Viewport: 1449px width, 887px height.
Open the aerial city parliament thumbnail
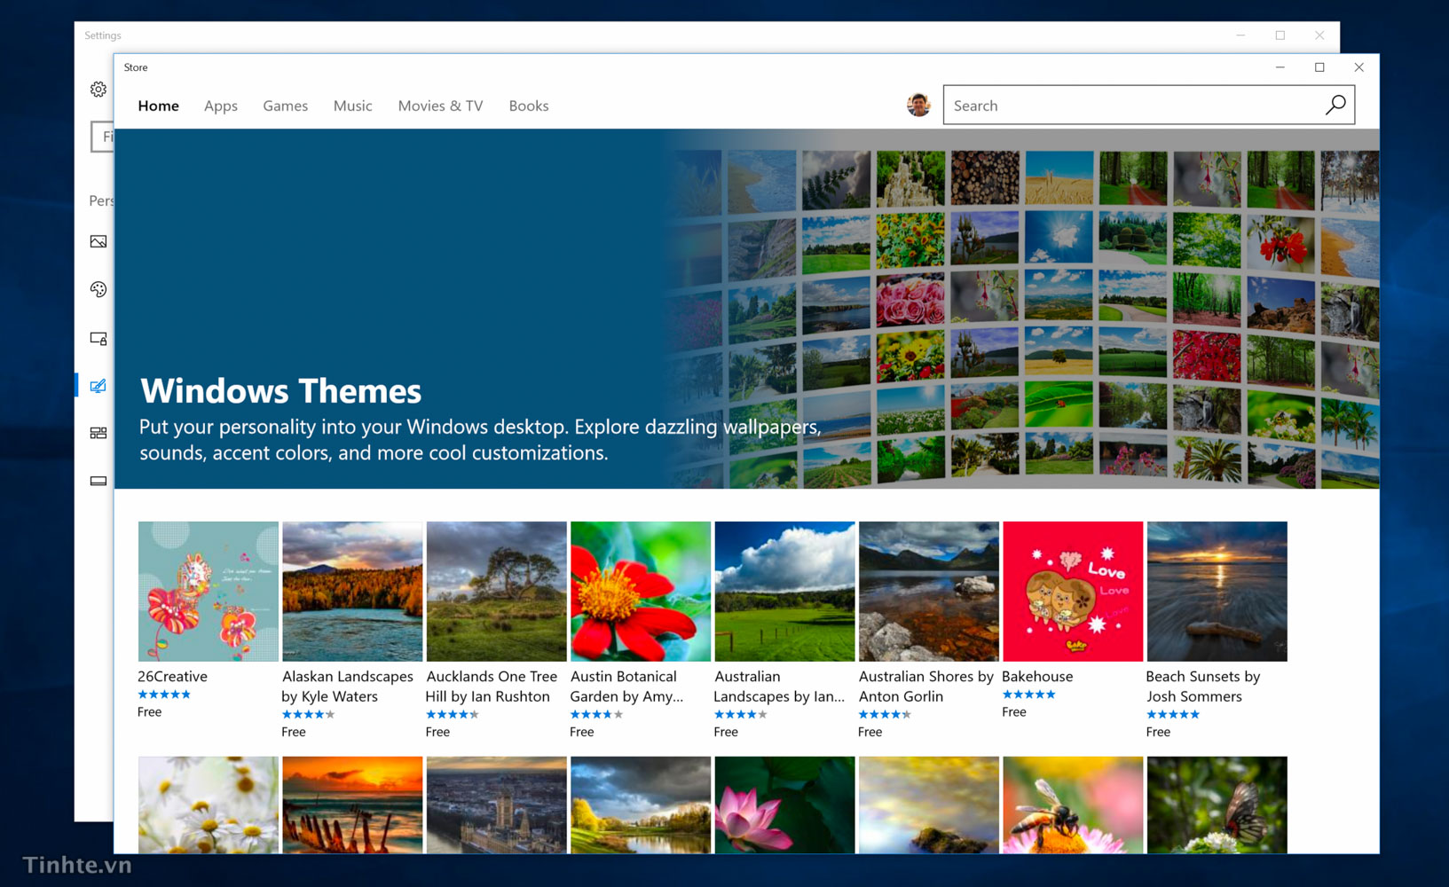tap(496, 805)
